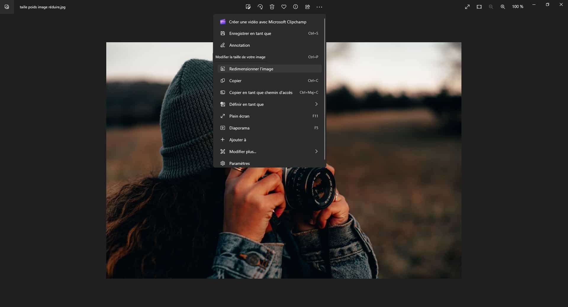
Task: Open file information panel icon
Action: (295, 7)
